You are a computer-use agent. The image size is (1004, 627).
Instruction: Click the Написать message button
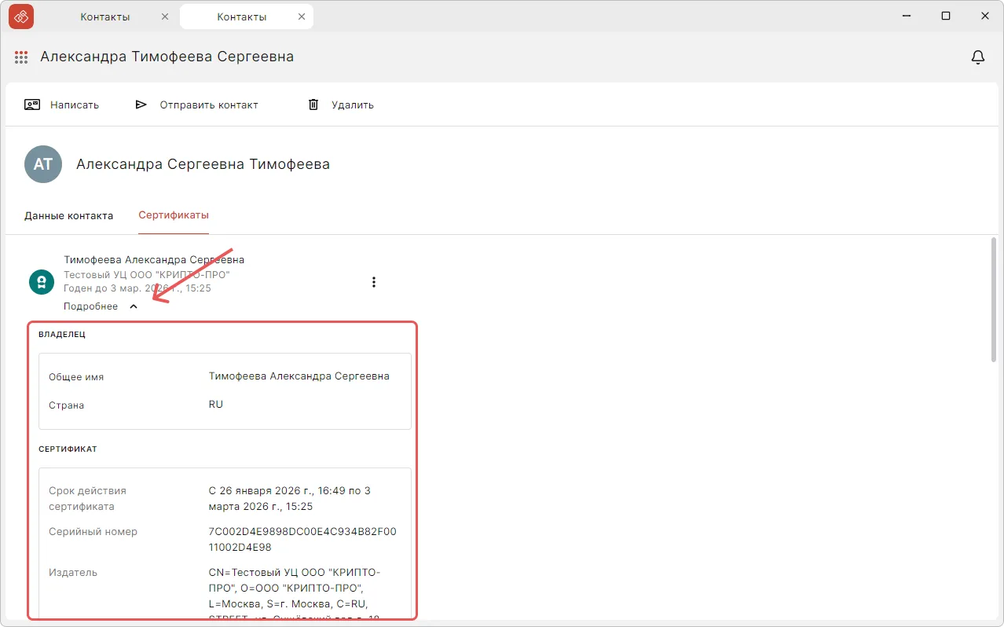tap(62, 104)
